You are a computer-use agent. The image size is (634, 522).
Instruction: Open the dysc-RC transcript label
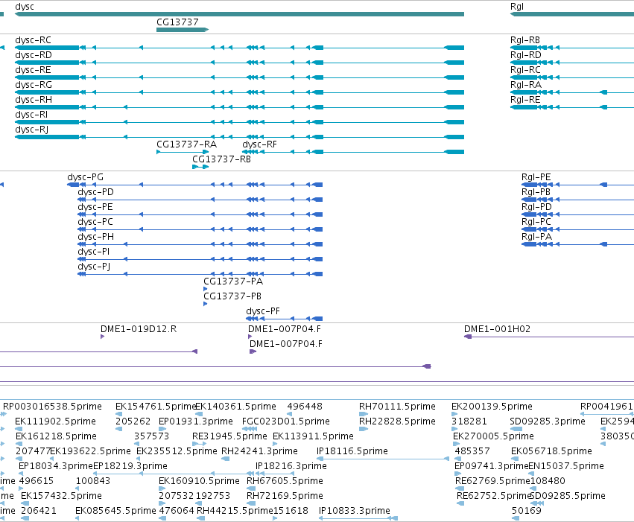34,40
